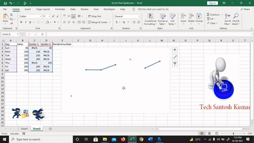Apply Accounting dollar number format
The width and height of the screenshot is (254, 143).
(116, 22)
